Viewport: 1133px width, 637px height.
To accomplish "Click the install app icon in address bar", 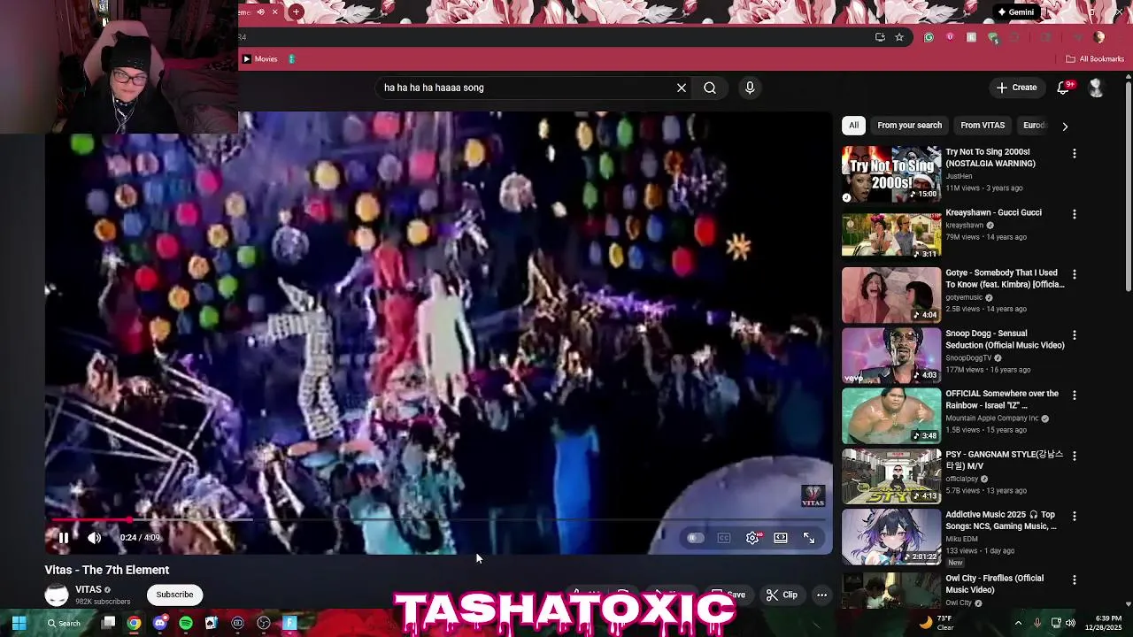I will pos(880,37).
